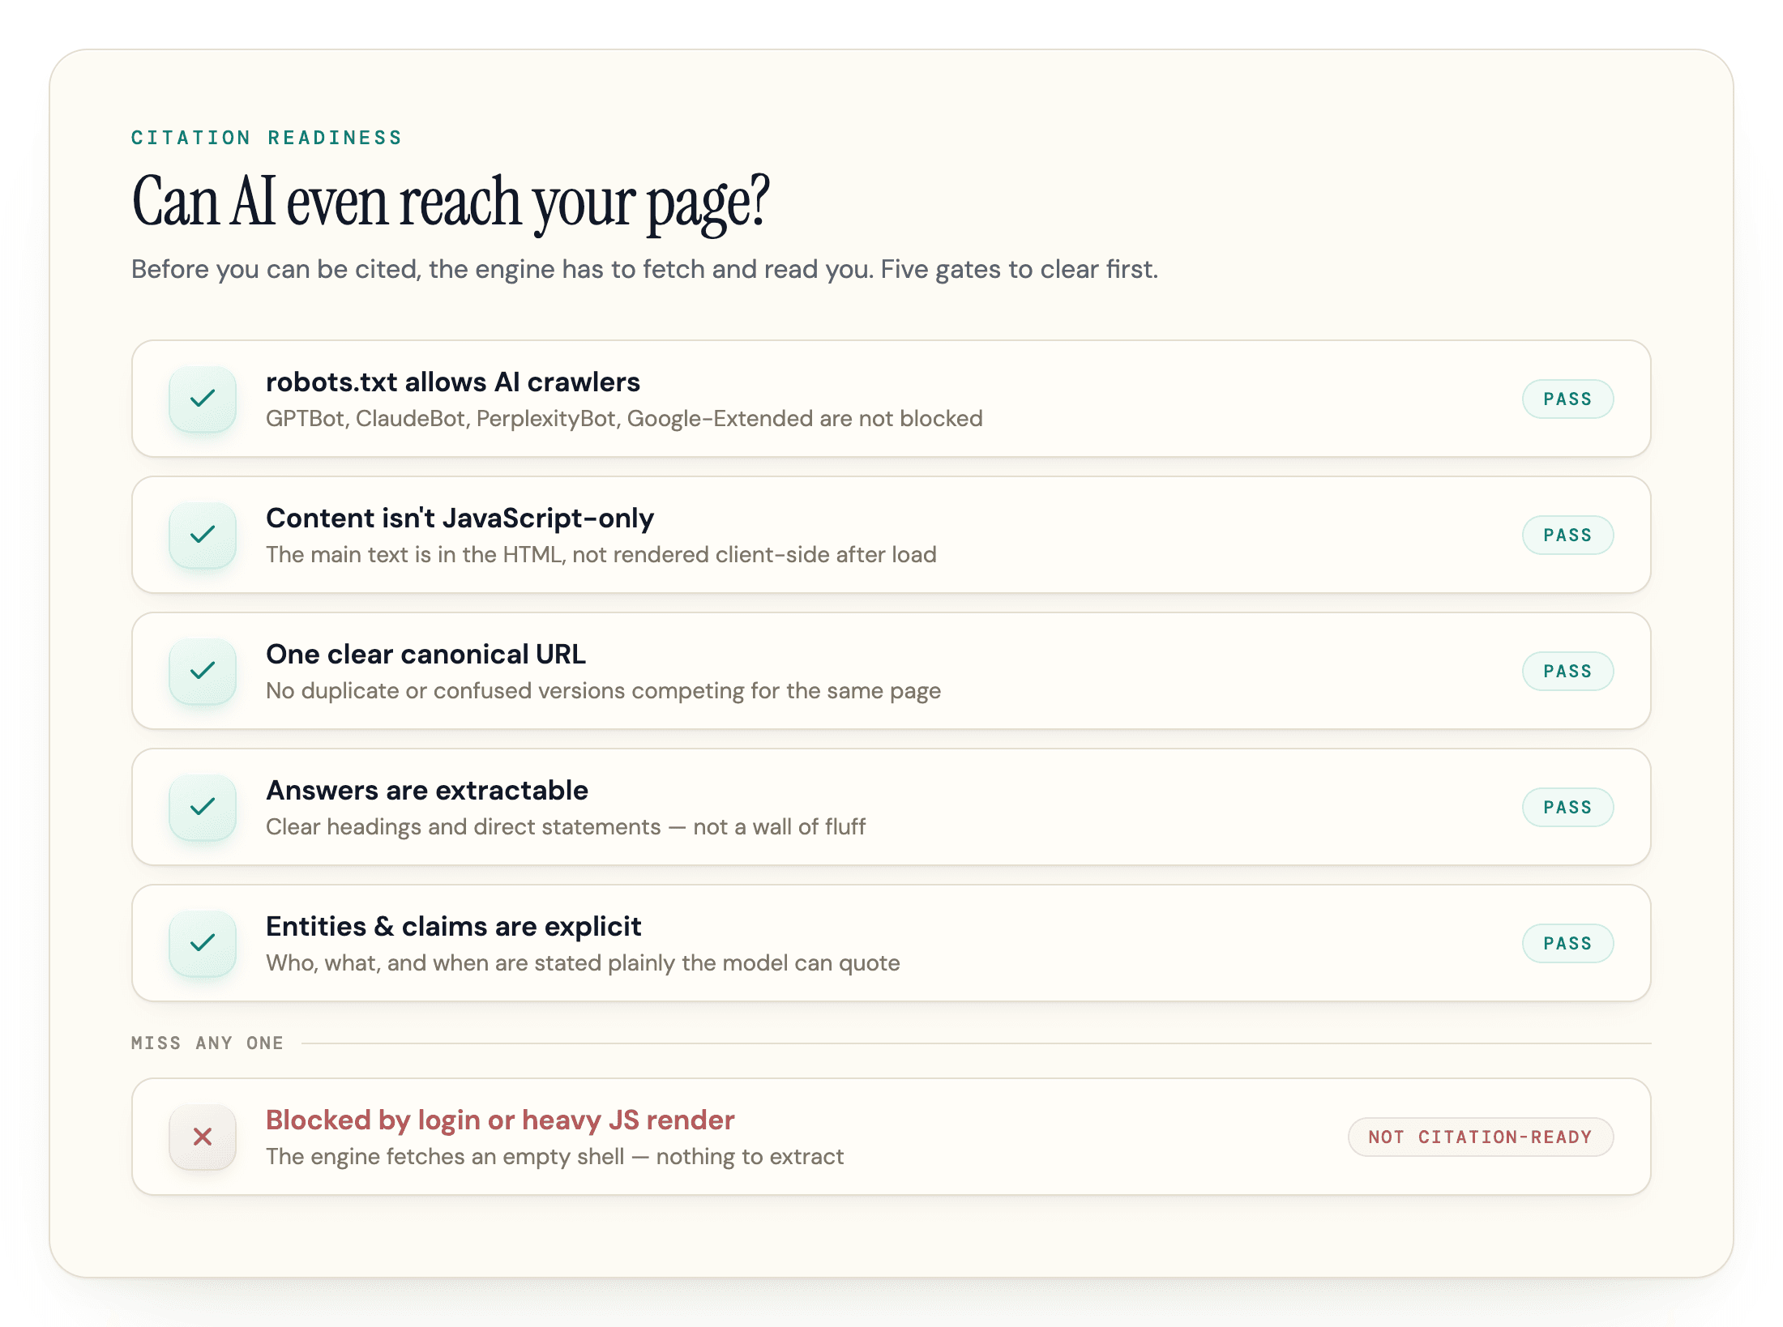Click the NOT CITATION-READY badge

(1481, 1137)
